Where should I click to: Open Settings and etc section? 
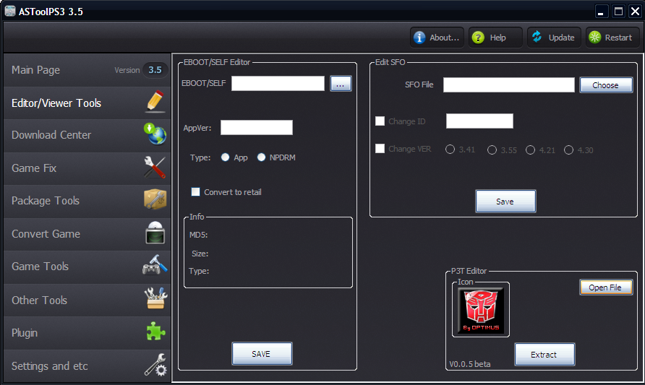pyautogui.click(x=87, y=366)
